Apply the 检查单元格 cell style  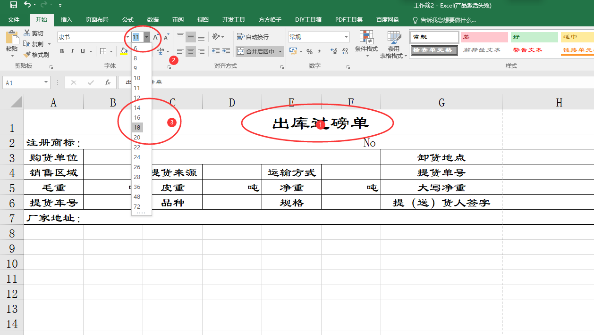tap(434, 50)
